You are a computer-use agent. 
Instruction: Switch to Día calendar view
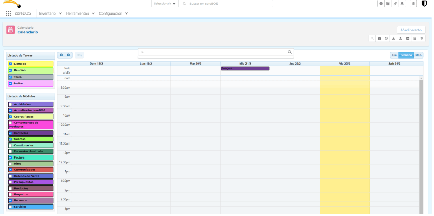coord(394,55)
